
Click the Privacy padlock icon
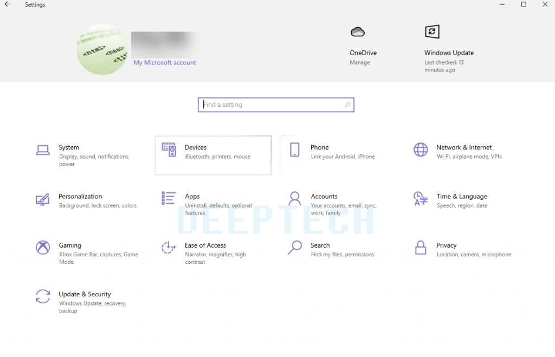pos(421,248)
